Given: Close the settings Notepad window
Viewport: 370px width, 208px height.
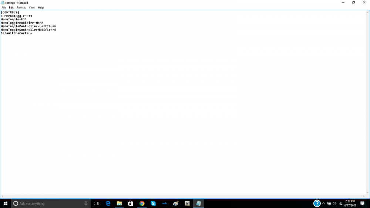Looking at the screenshot, I should [364, 3].
